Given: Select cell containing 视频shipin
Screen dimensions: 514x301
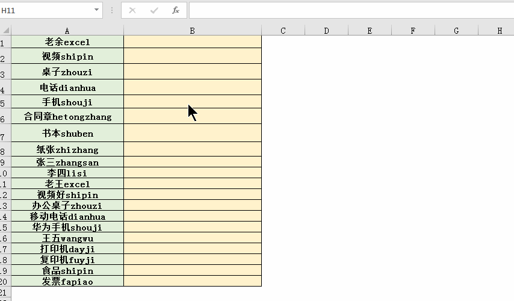Looking at the screenshot, I should click(67, 56).
